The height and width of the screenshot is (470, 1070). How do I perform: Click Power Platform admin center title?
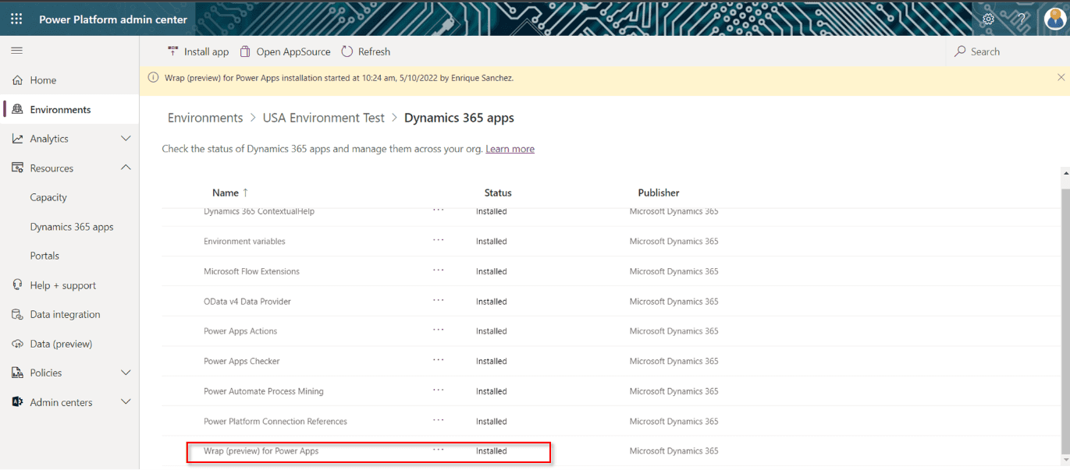113,19
